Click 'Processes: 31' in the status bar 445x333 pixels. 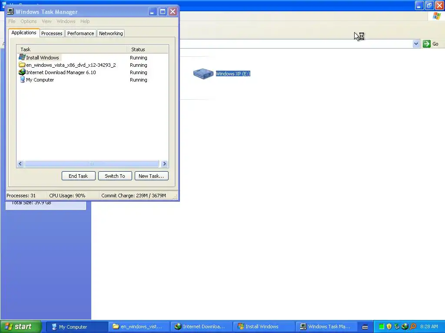(x=21, y=196)
